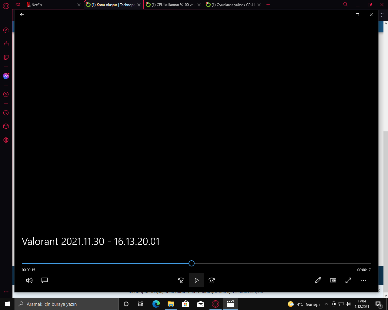Open GX Cleaner in the sidebar
Screen dimensions: 388x310
tap(6, 44)
